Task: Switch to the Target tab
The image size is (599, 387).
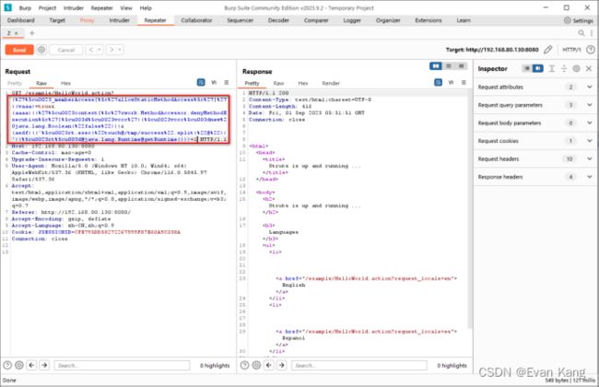Action: [x=57, y=20]
